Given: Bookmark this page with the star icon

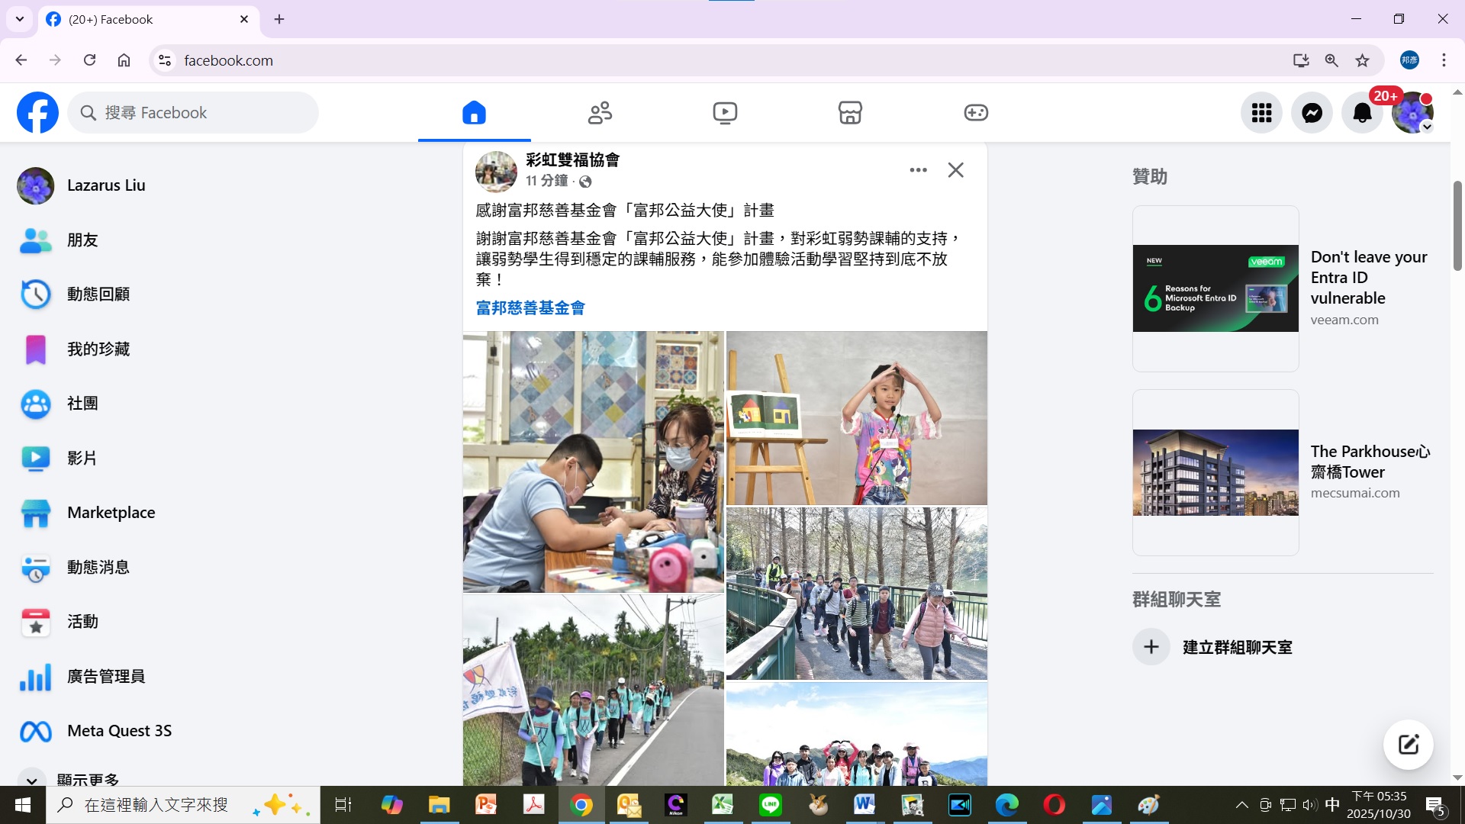Looking at the screenshot, I should pos(1362,60).
